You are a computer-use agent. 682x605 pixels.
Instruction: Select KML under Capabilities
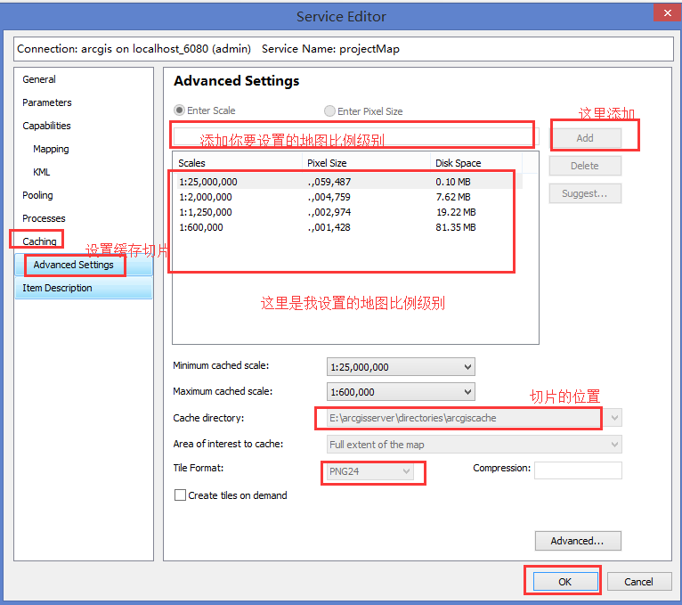point(41,172)
